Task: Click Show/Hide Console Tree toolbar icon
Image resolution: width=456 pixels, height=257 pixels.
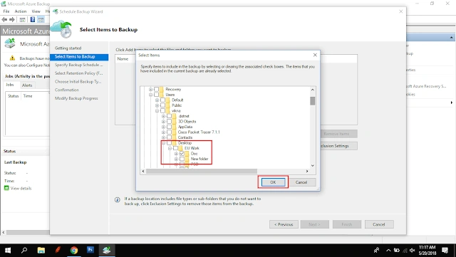Action: pos(22,20)
